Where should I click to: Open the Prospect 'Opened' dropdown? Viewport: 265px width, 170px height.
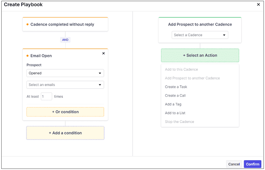pos(65,73)
